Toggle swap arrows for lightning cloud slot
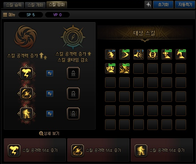 [50, 73]
